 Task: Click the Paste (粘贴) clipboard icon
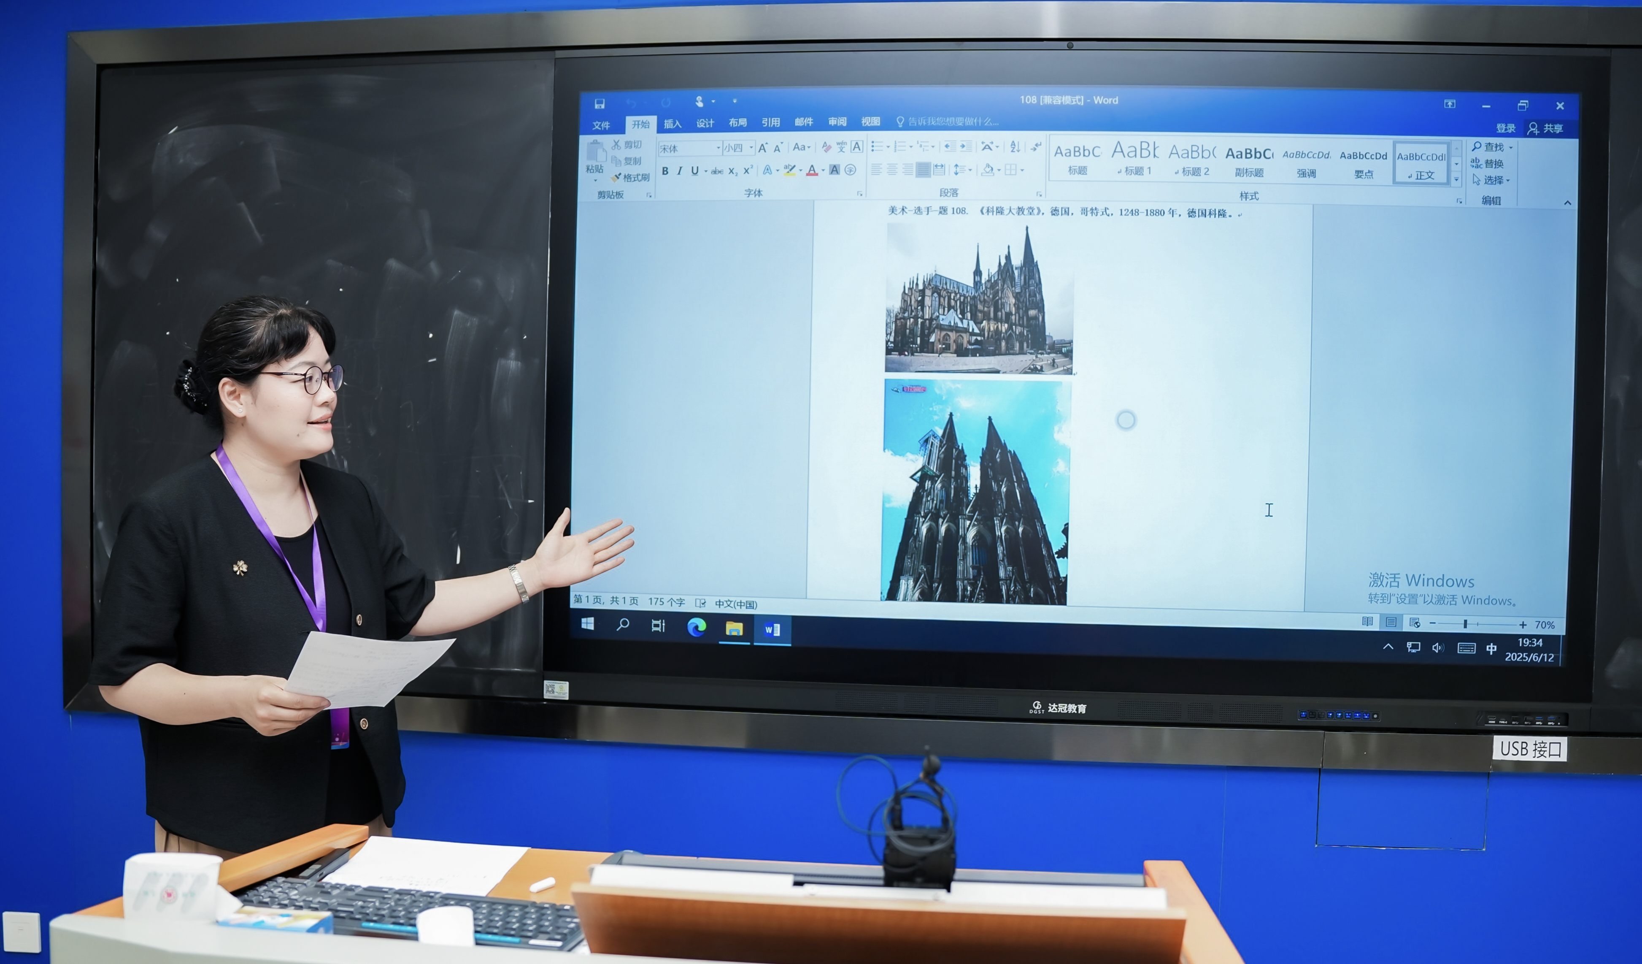point(596,152)
